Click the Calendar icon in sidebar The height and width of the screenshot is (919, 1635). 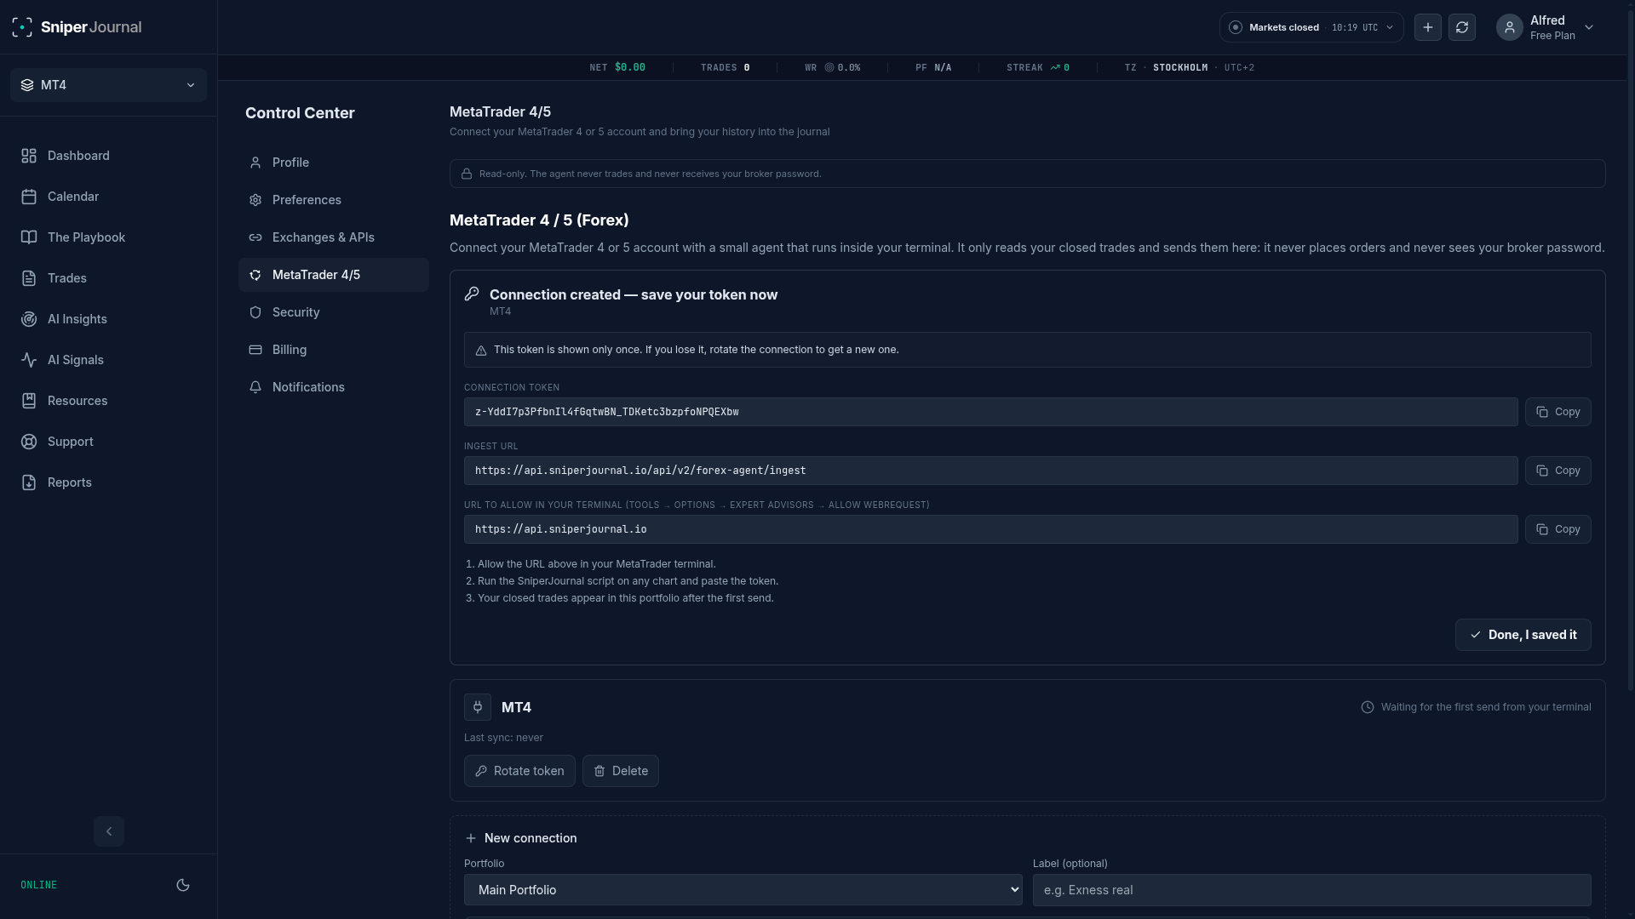[29, 197]
